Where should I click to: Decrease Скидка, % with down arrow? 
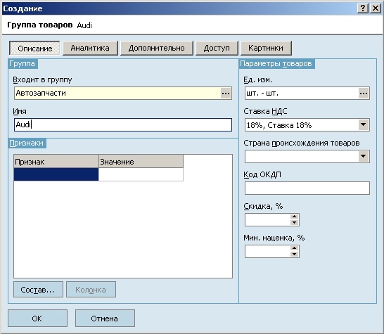pos(294,223)
